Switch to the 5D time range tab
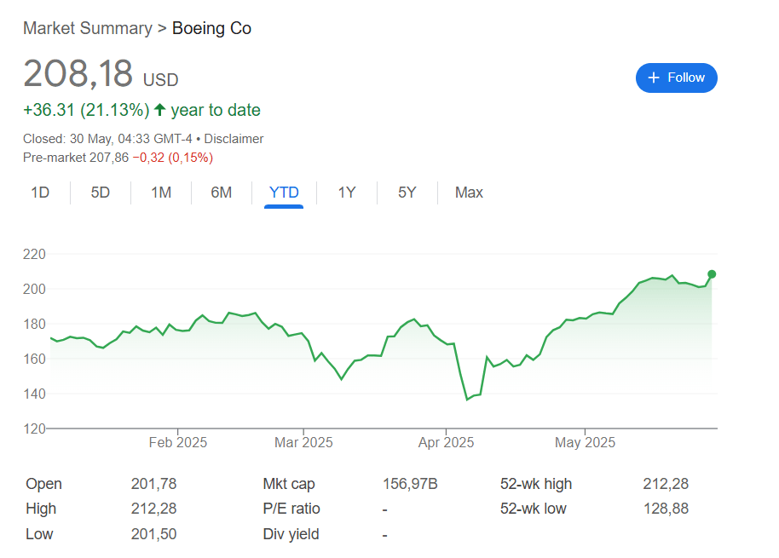Viewport: 779px width, 558px height. pyautogui.click(x=101, y=193)
